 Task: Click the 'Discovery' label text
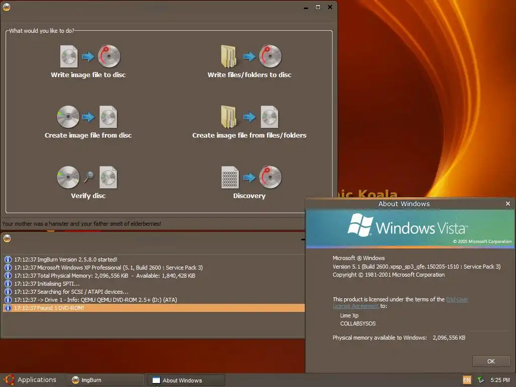(x=249, y=196)
